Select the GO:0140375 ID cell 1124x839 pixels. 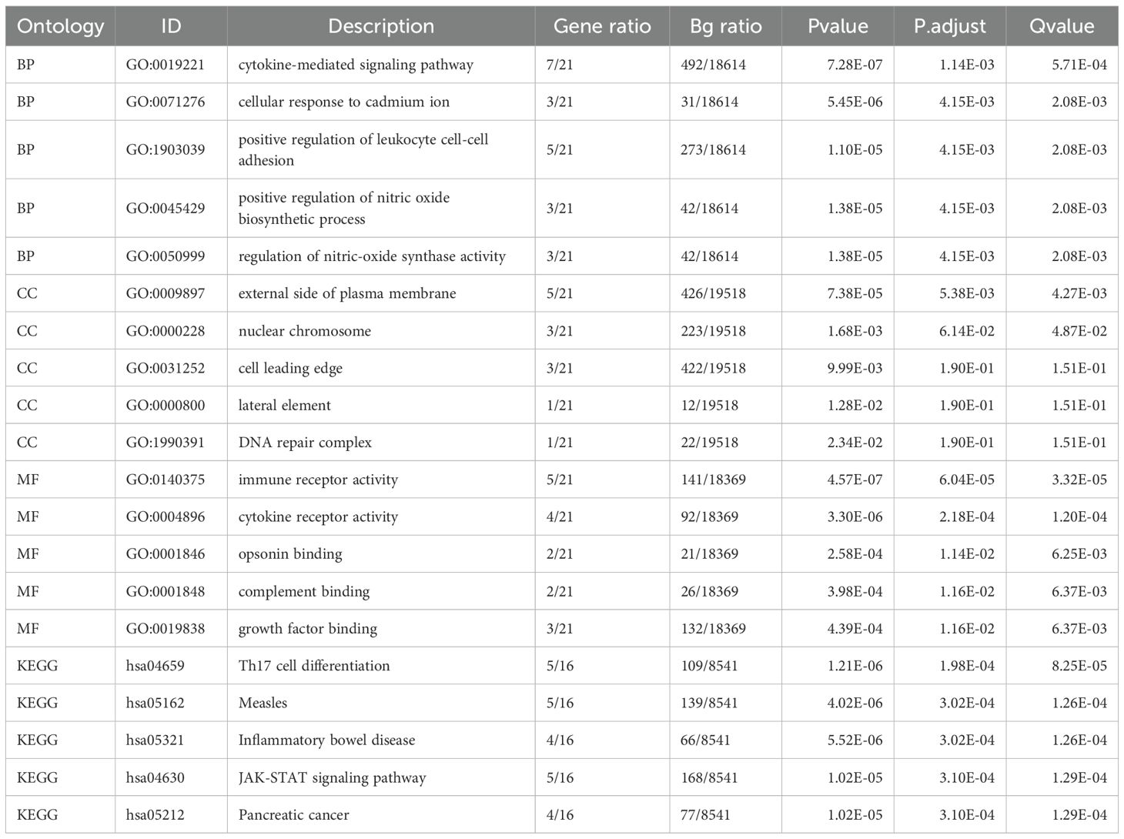(166, 480)
